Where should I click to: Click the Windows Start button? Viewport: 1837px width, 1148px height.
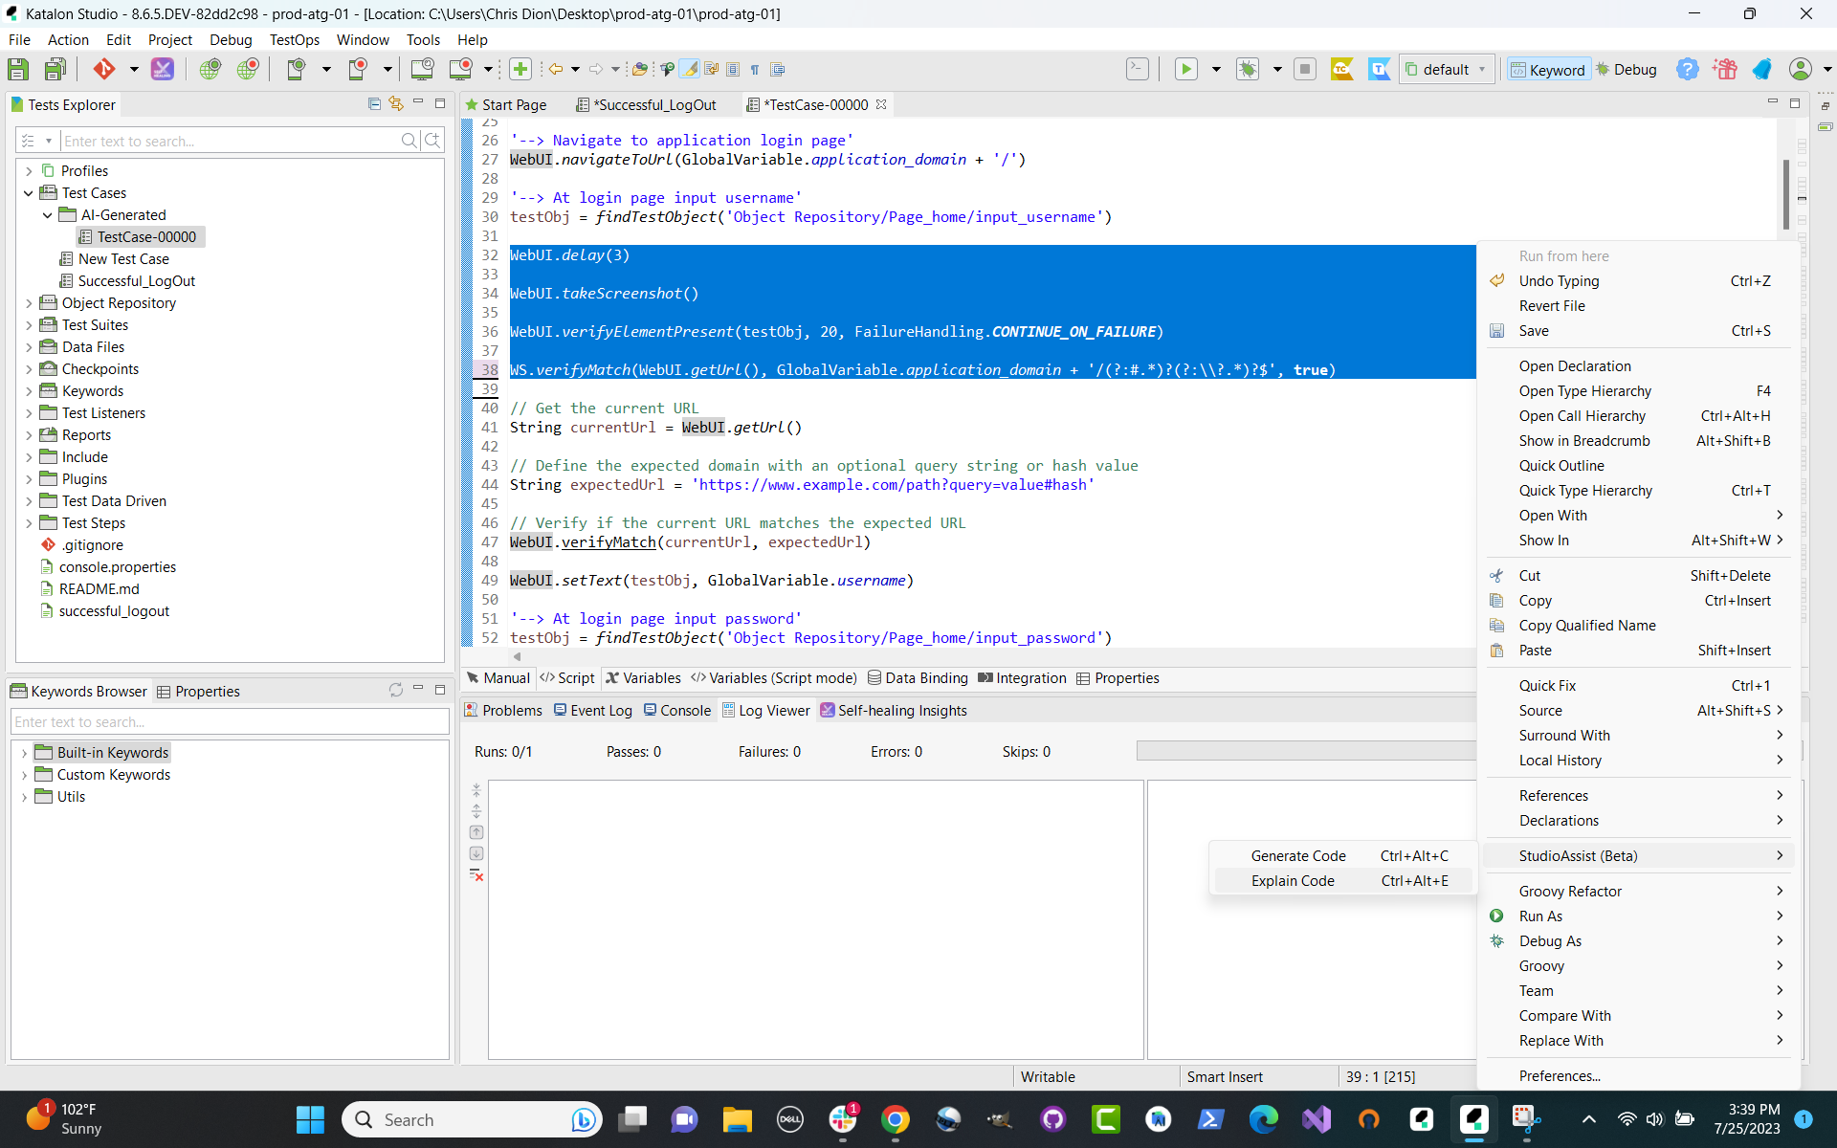coord(310,1119)
